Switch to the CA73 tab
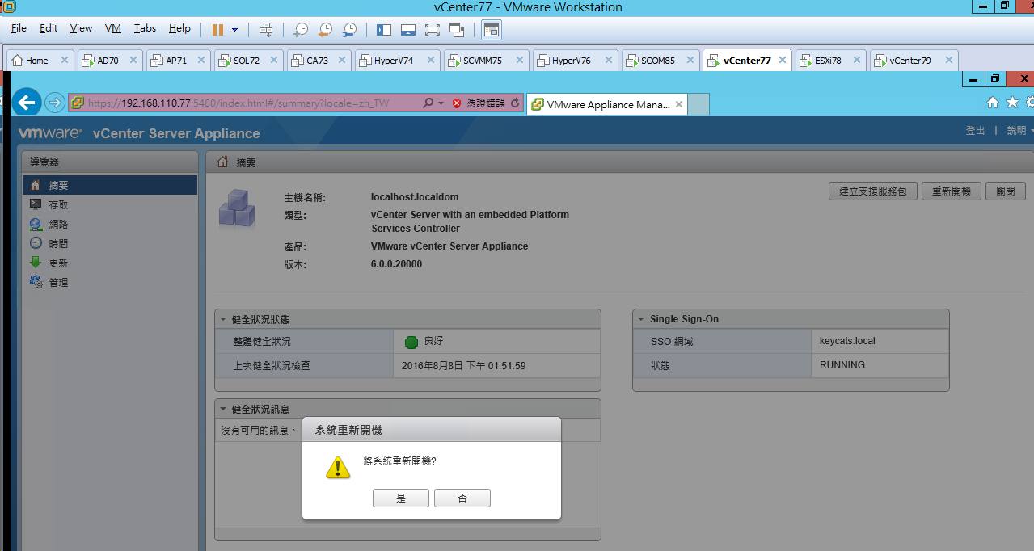Screen dimensions: 1034x551 320,61
